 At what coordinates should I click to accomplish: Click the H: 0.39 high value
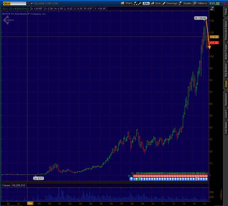pos(58,9)
